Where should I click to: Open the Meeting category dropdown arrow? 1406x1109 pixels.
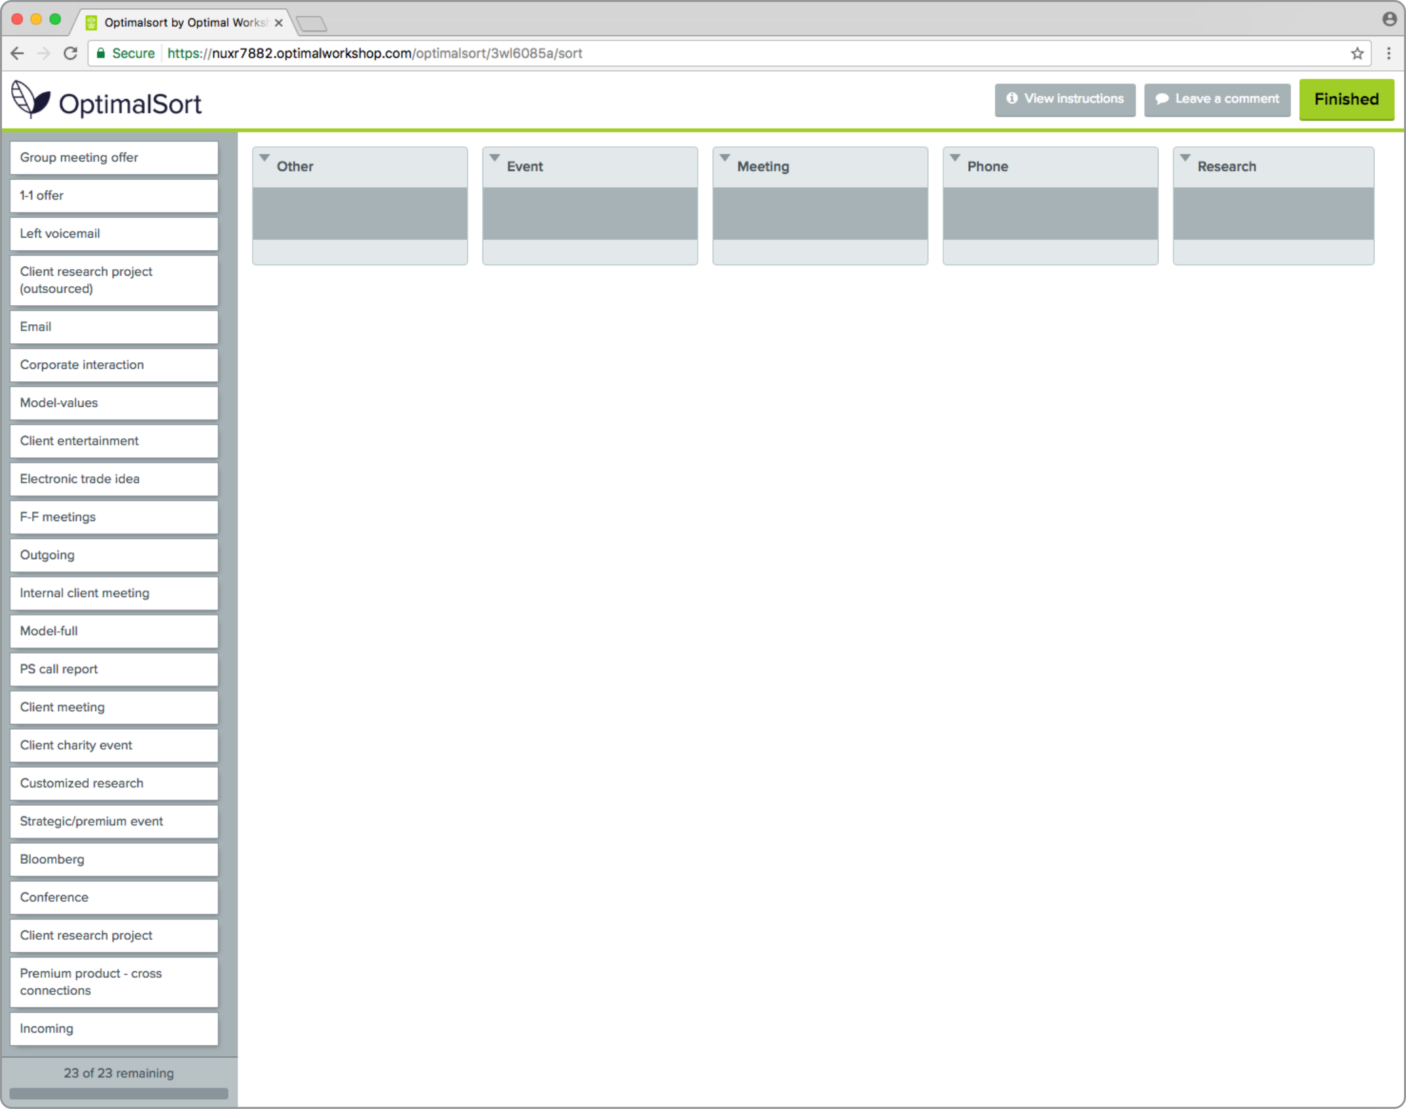point(725,157)
